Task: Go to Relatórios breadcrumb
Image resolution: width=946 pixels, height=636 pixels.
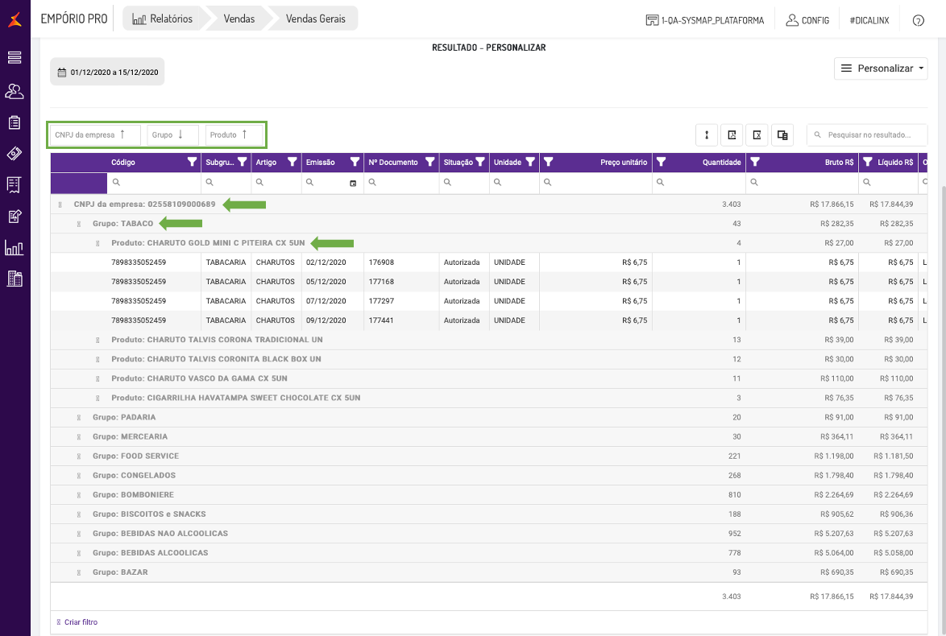Action: pos(164,19)
